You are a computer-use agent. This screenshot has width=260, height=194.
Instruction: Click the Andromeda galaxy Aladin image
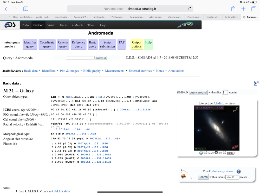click(x=217, y=128)
